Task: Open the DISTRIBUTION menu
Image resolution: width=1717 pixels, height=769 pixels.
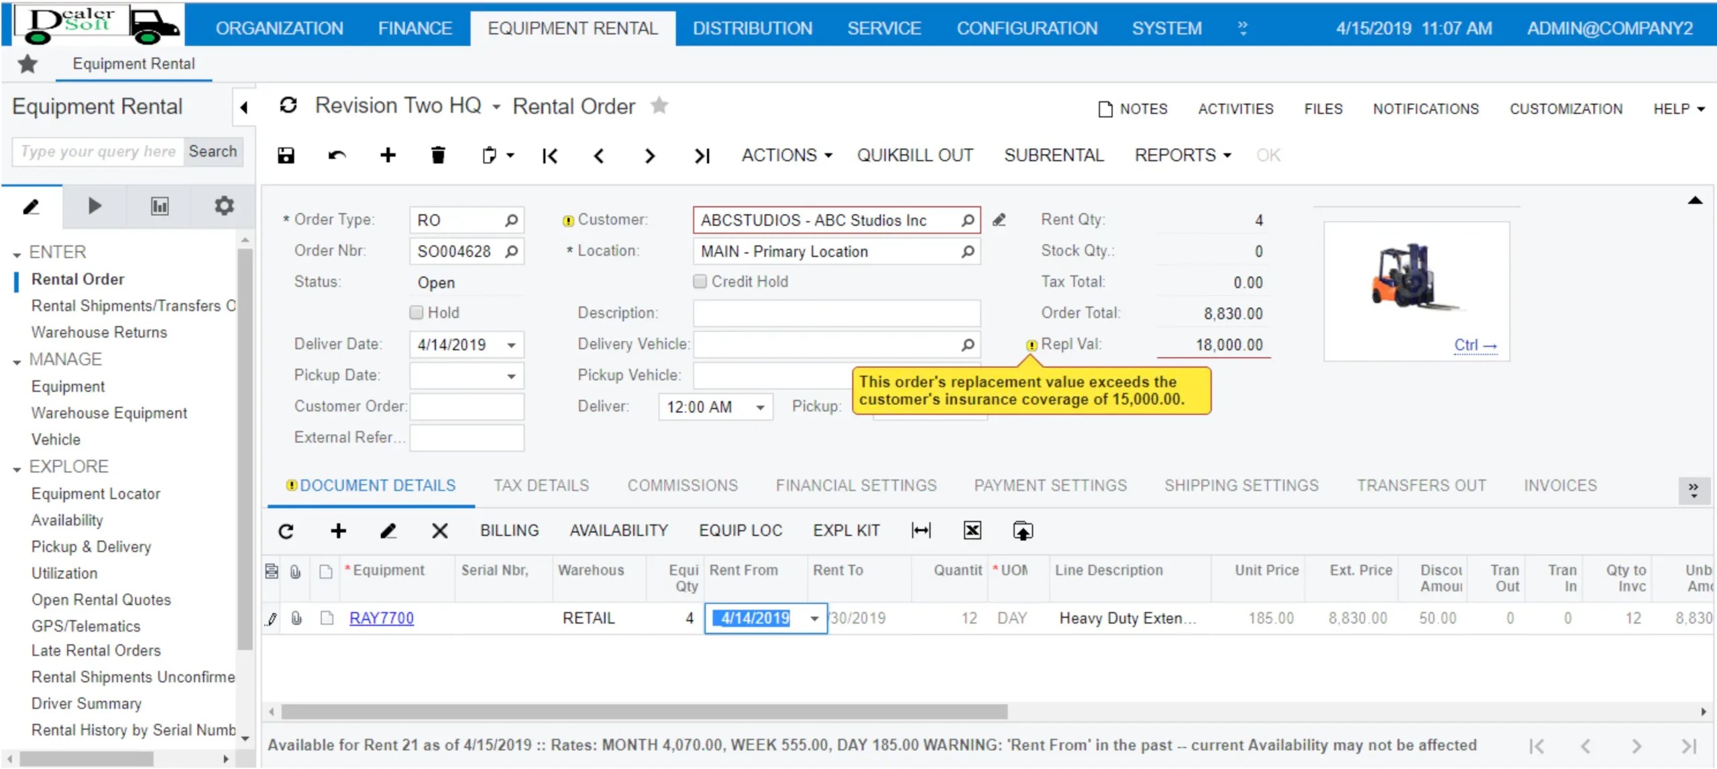Action: (x=753, y=27)
